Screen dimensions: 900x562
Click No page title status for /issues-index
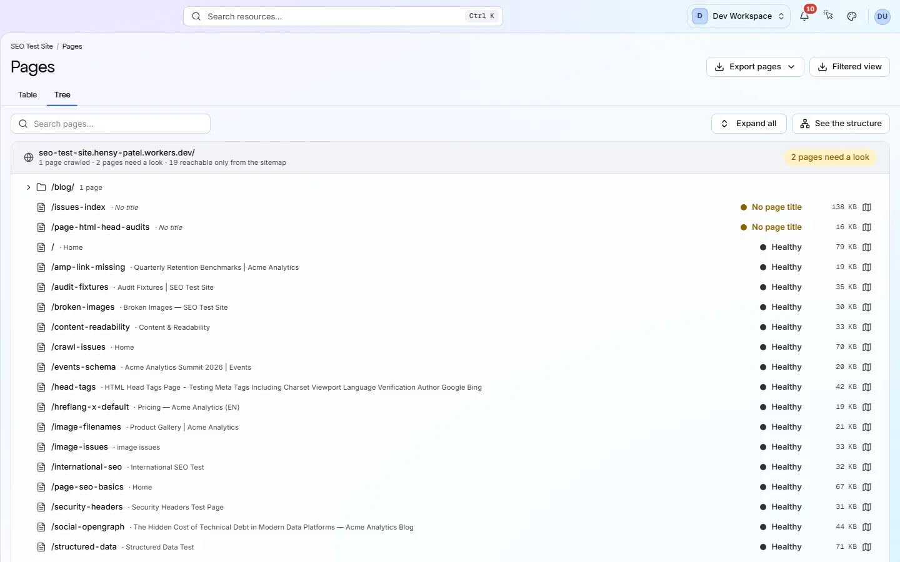pyautogui.click(x=771, y=207)
